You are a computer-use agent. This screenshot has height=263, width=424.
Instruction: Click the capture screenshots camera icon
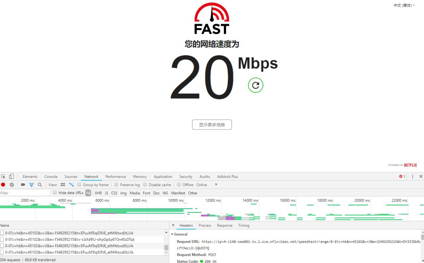tap(23, 185)
